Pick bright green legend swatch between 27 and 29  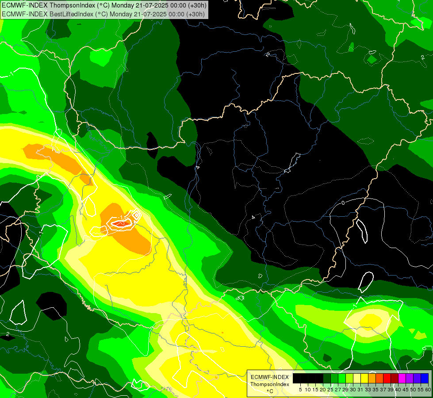(341, 378)
